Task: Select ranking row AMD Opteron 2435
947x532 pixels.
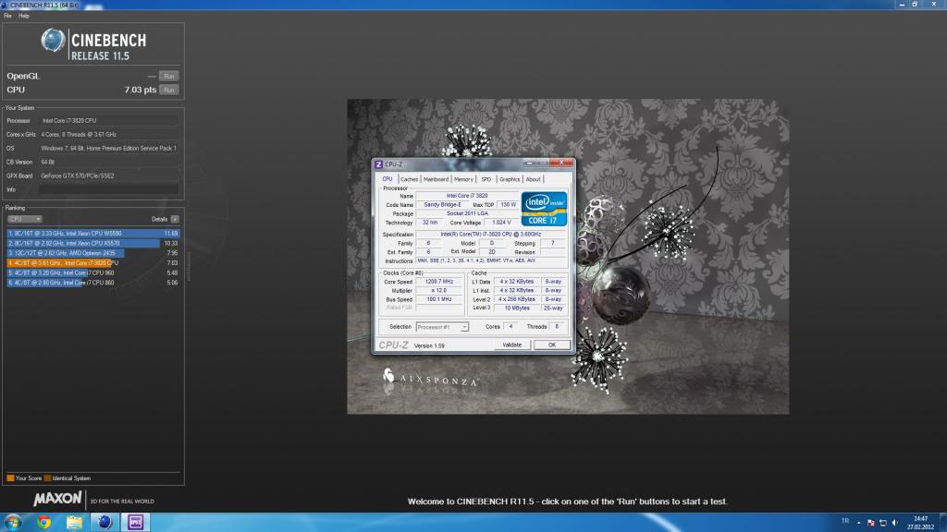Action: click(93, 253)
